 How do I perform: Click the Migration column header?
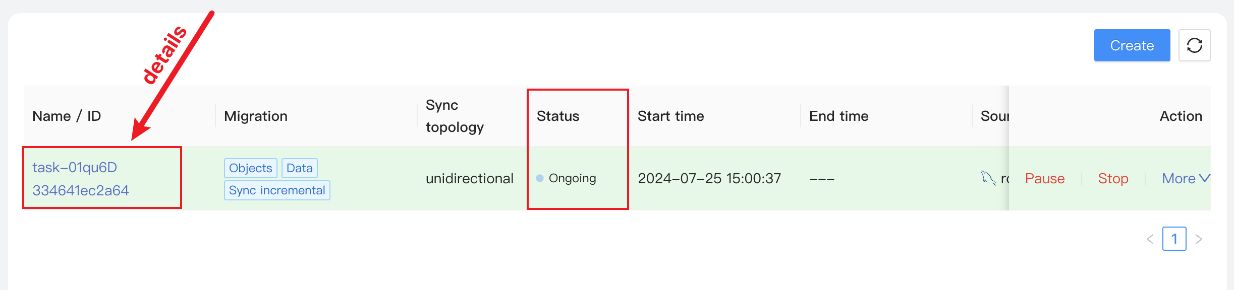tap(256, 116)
